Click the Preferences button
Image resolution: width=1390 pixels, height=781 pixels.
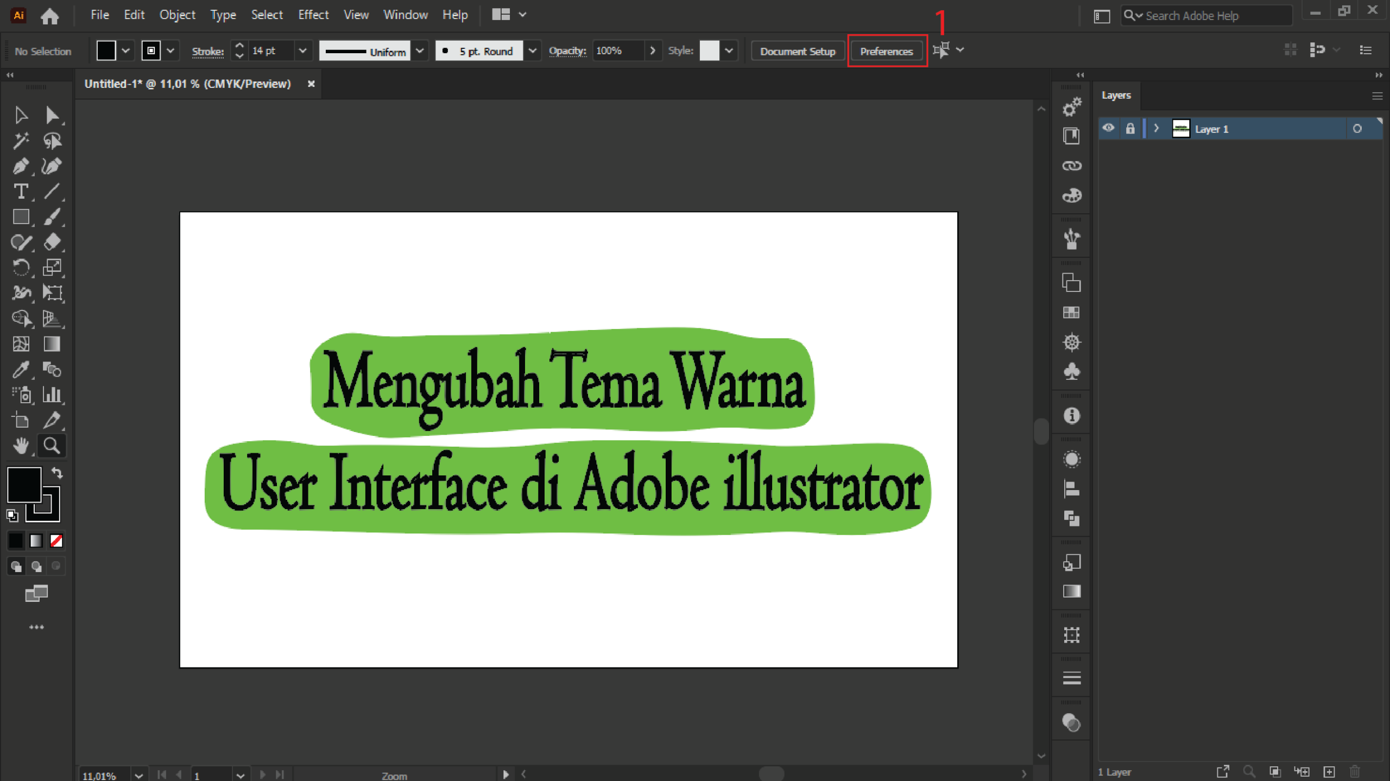pyautogui.click(x=886, y=51)
